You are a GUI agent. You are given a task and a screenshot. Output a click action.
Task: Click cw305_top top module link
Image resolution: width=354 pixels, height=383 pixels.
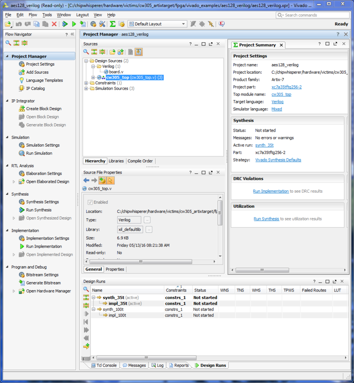coord(281,94)
